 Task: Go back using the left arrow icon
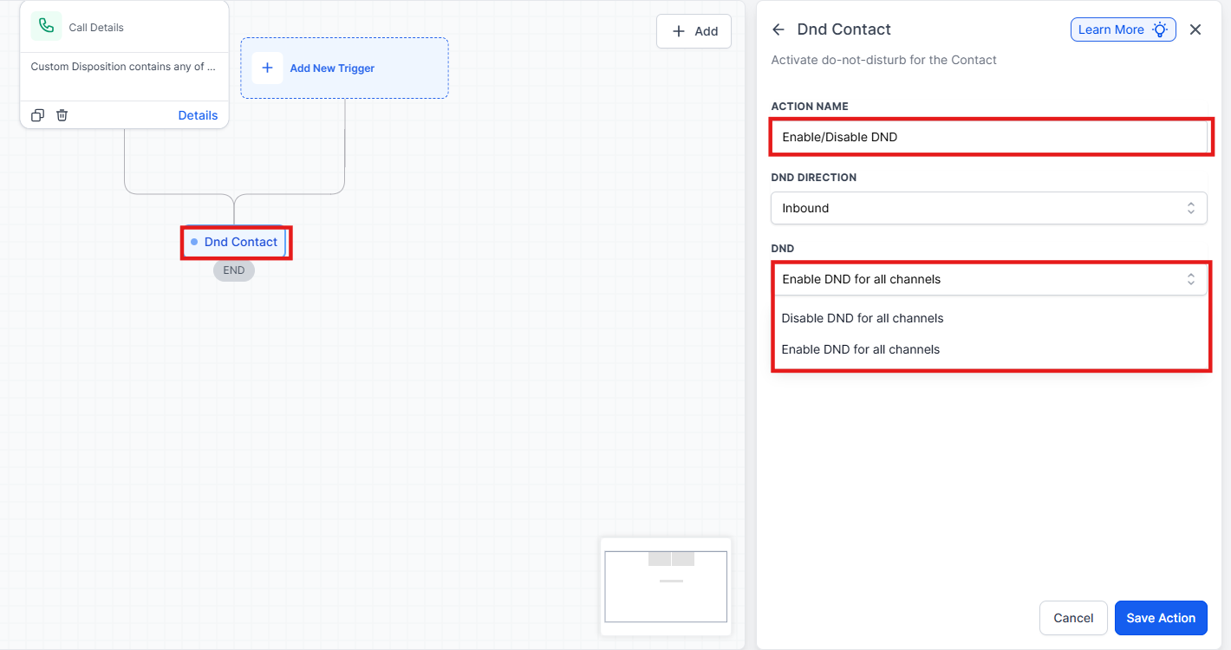point(778,29)
